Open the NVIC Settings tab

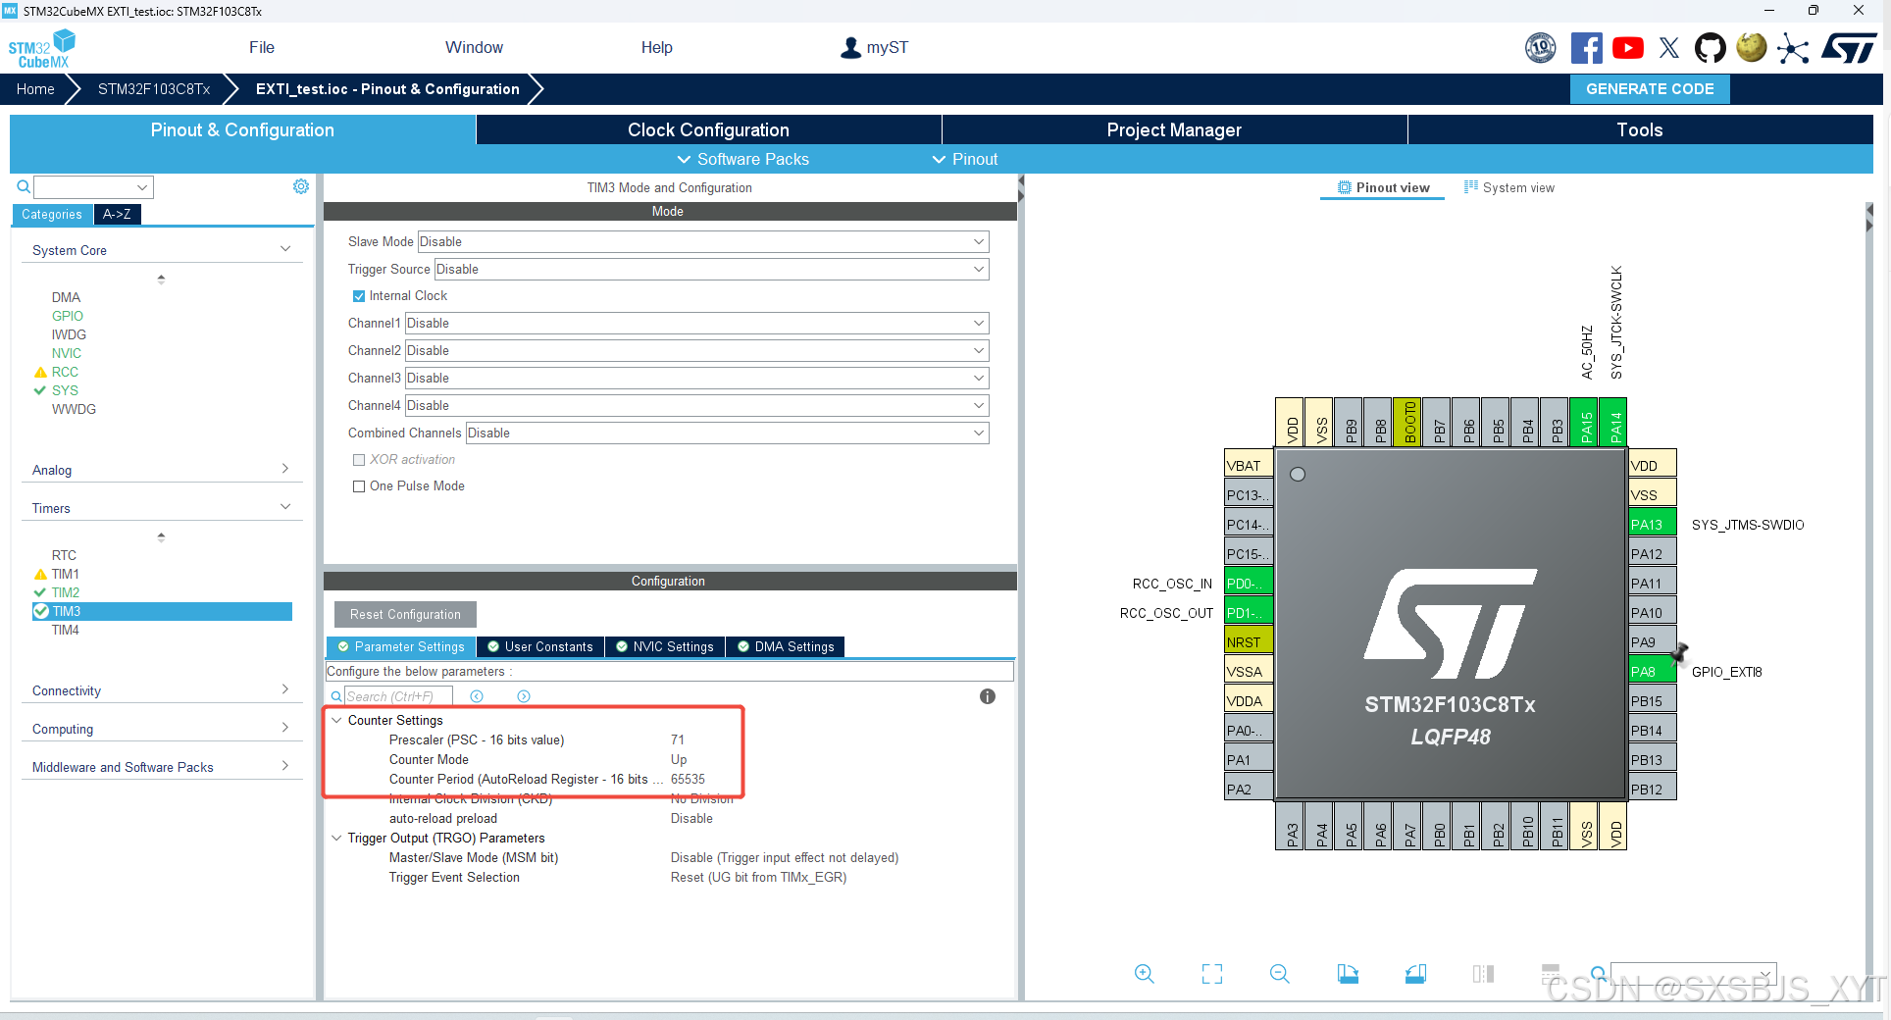[x=664, y=647]
